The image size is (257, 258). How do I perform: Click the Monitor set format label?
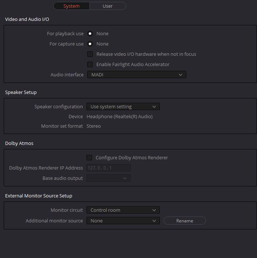tap(62, 126)
